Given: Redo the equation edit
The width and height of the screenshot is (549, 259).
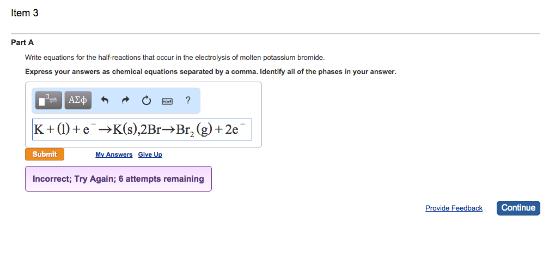Looking at the screenshot, I should (x=126, y=100).
